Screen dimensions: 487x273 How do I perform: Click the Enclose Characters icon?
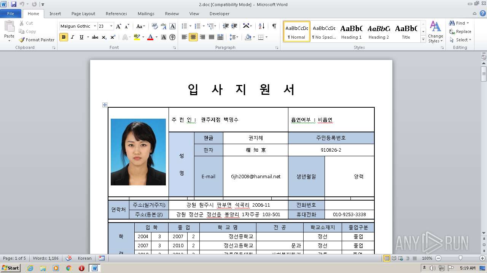[x=172, y=37]
